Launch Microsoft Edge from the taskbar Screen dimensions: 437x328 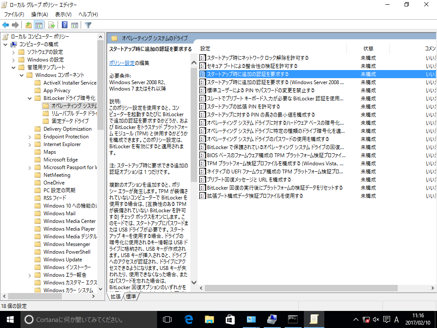(189, 319)
